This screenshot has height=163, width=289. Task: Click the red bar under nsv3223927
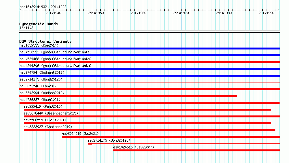[x=149, y=130]
